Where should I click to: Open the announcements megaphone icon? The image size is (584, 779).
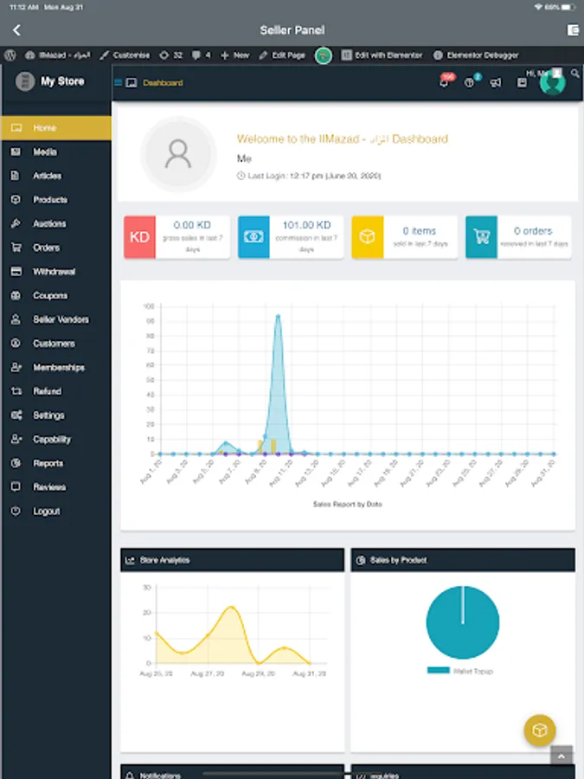496,82
